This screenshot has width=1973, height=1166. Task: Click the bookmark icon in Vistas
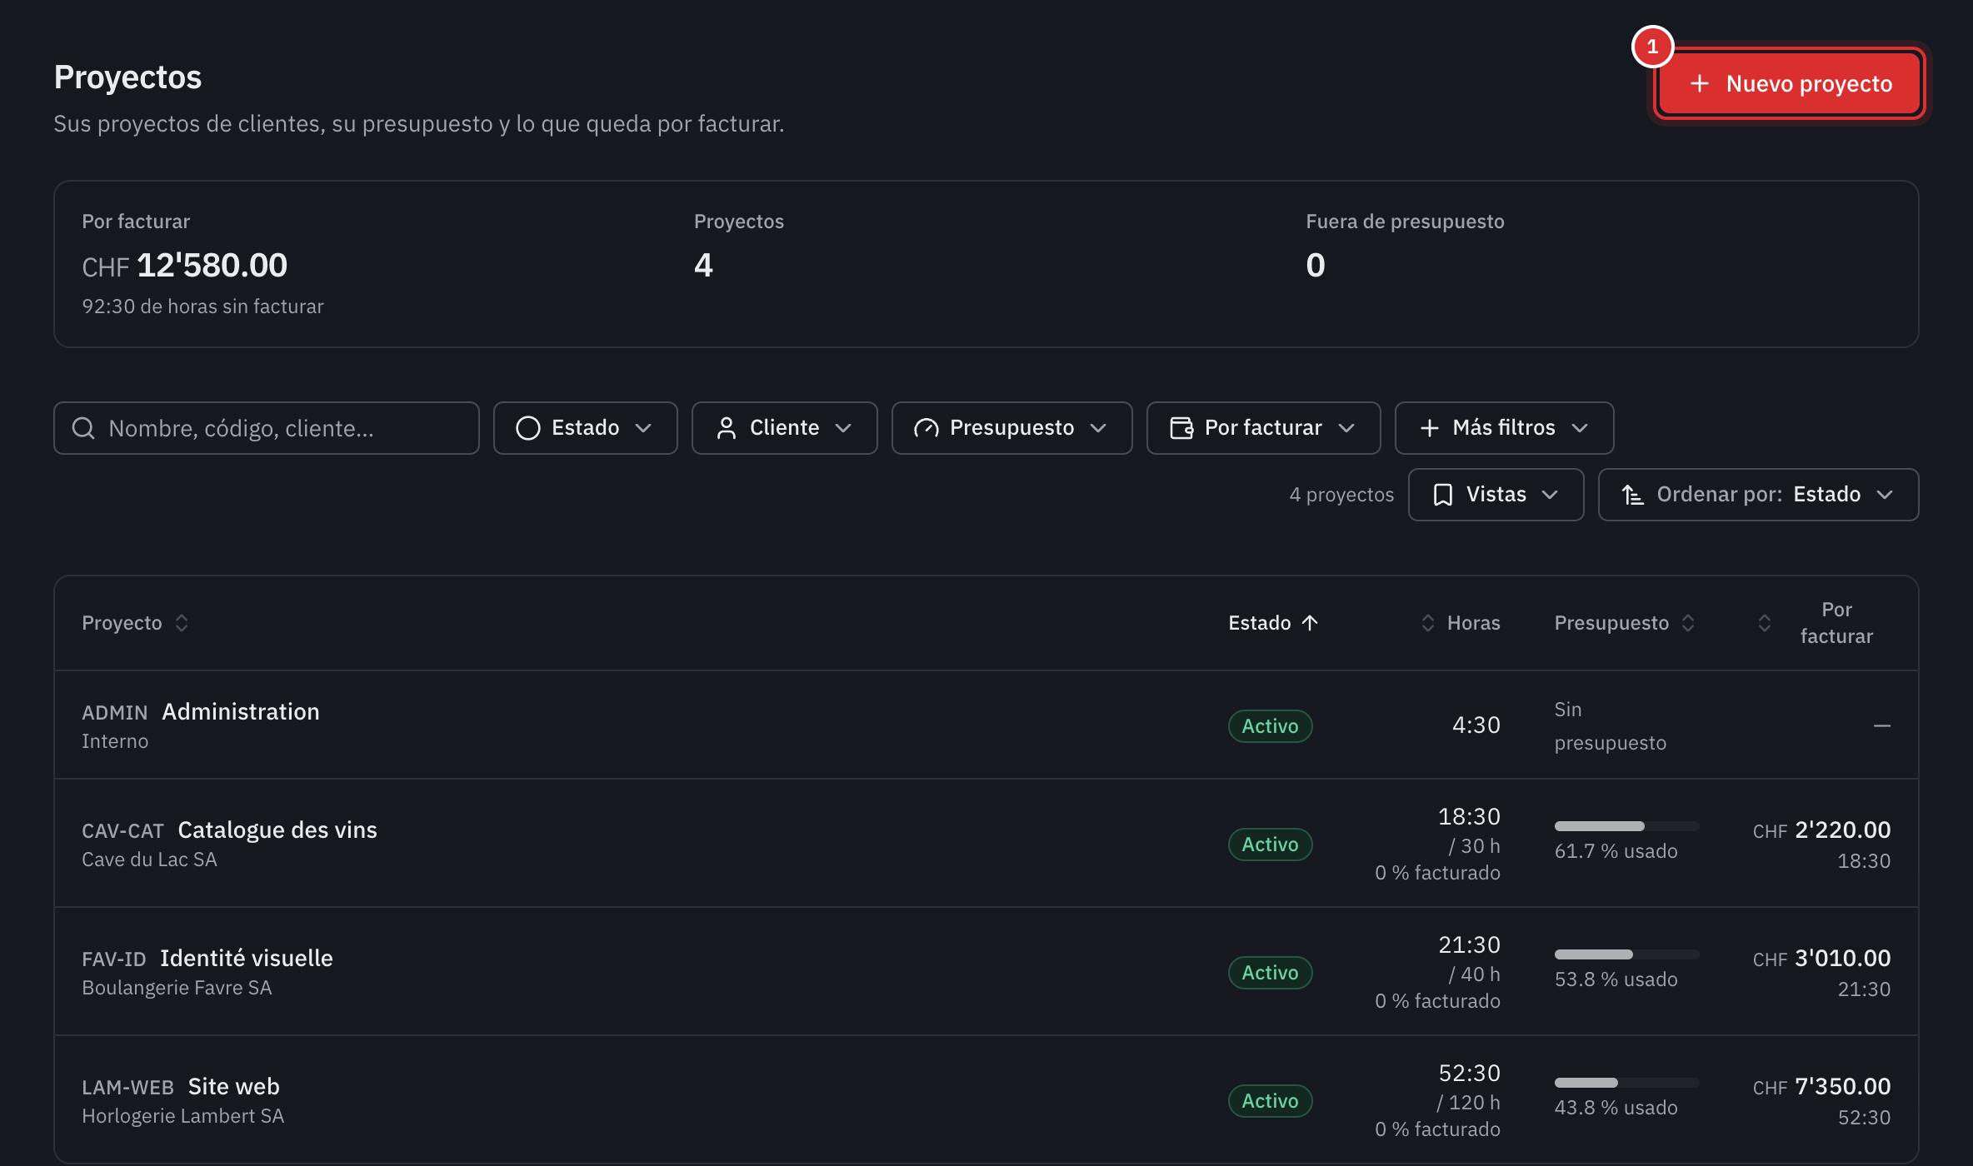(x=1442, y=495)
